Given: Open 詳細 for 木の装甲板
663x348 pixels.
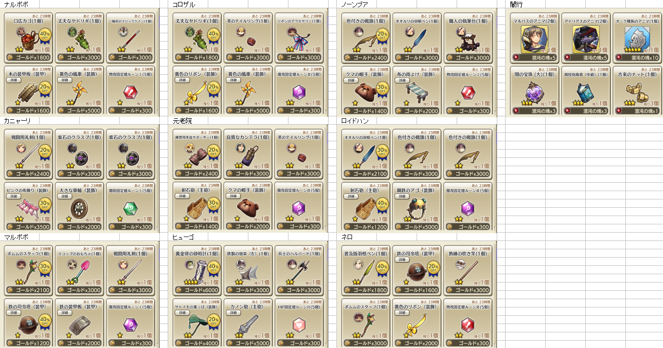Looking at the screenshot, I should [14, 80].
